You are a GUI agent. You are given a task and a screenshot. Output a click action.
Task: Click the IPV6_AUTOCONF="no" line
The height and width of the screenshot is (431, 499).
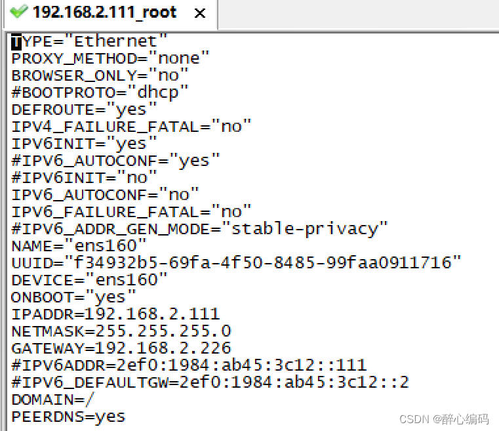pos(105,195)
